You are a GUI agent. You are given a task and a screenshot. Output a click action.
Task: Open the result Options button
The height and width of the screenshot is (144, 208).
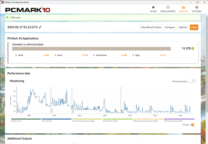(183, 27)
